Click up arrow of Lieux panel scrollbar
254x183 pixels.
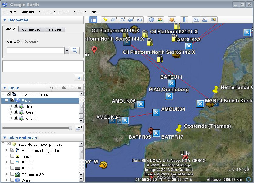[81, 94]
